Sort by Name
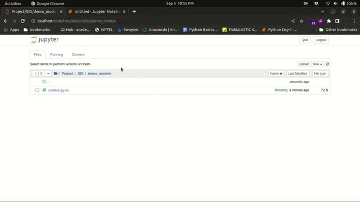This screenshot has width=360, height=202. [x=276, y=74]
